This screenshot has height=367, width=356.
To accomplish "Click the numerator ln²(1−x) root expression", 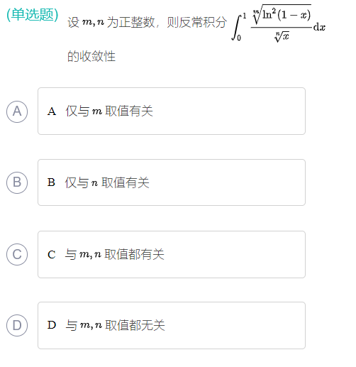I will (x=282, y=14).
